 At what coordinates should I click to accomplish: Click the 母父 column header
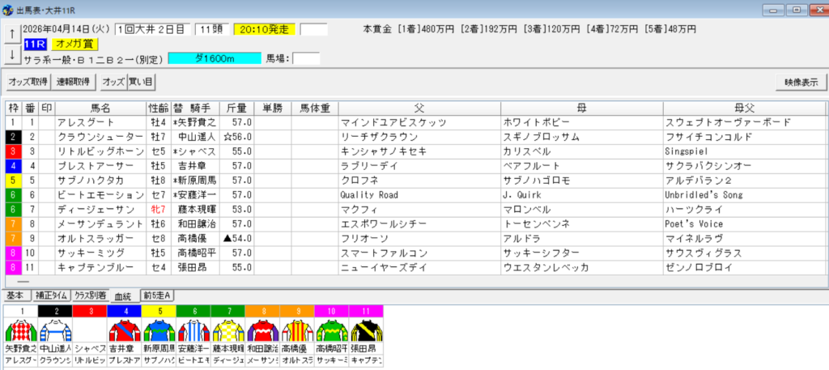tap(744, 108)
